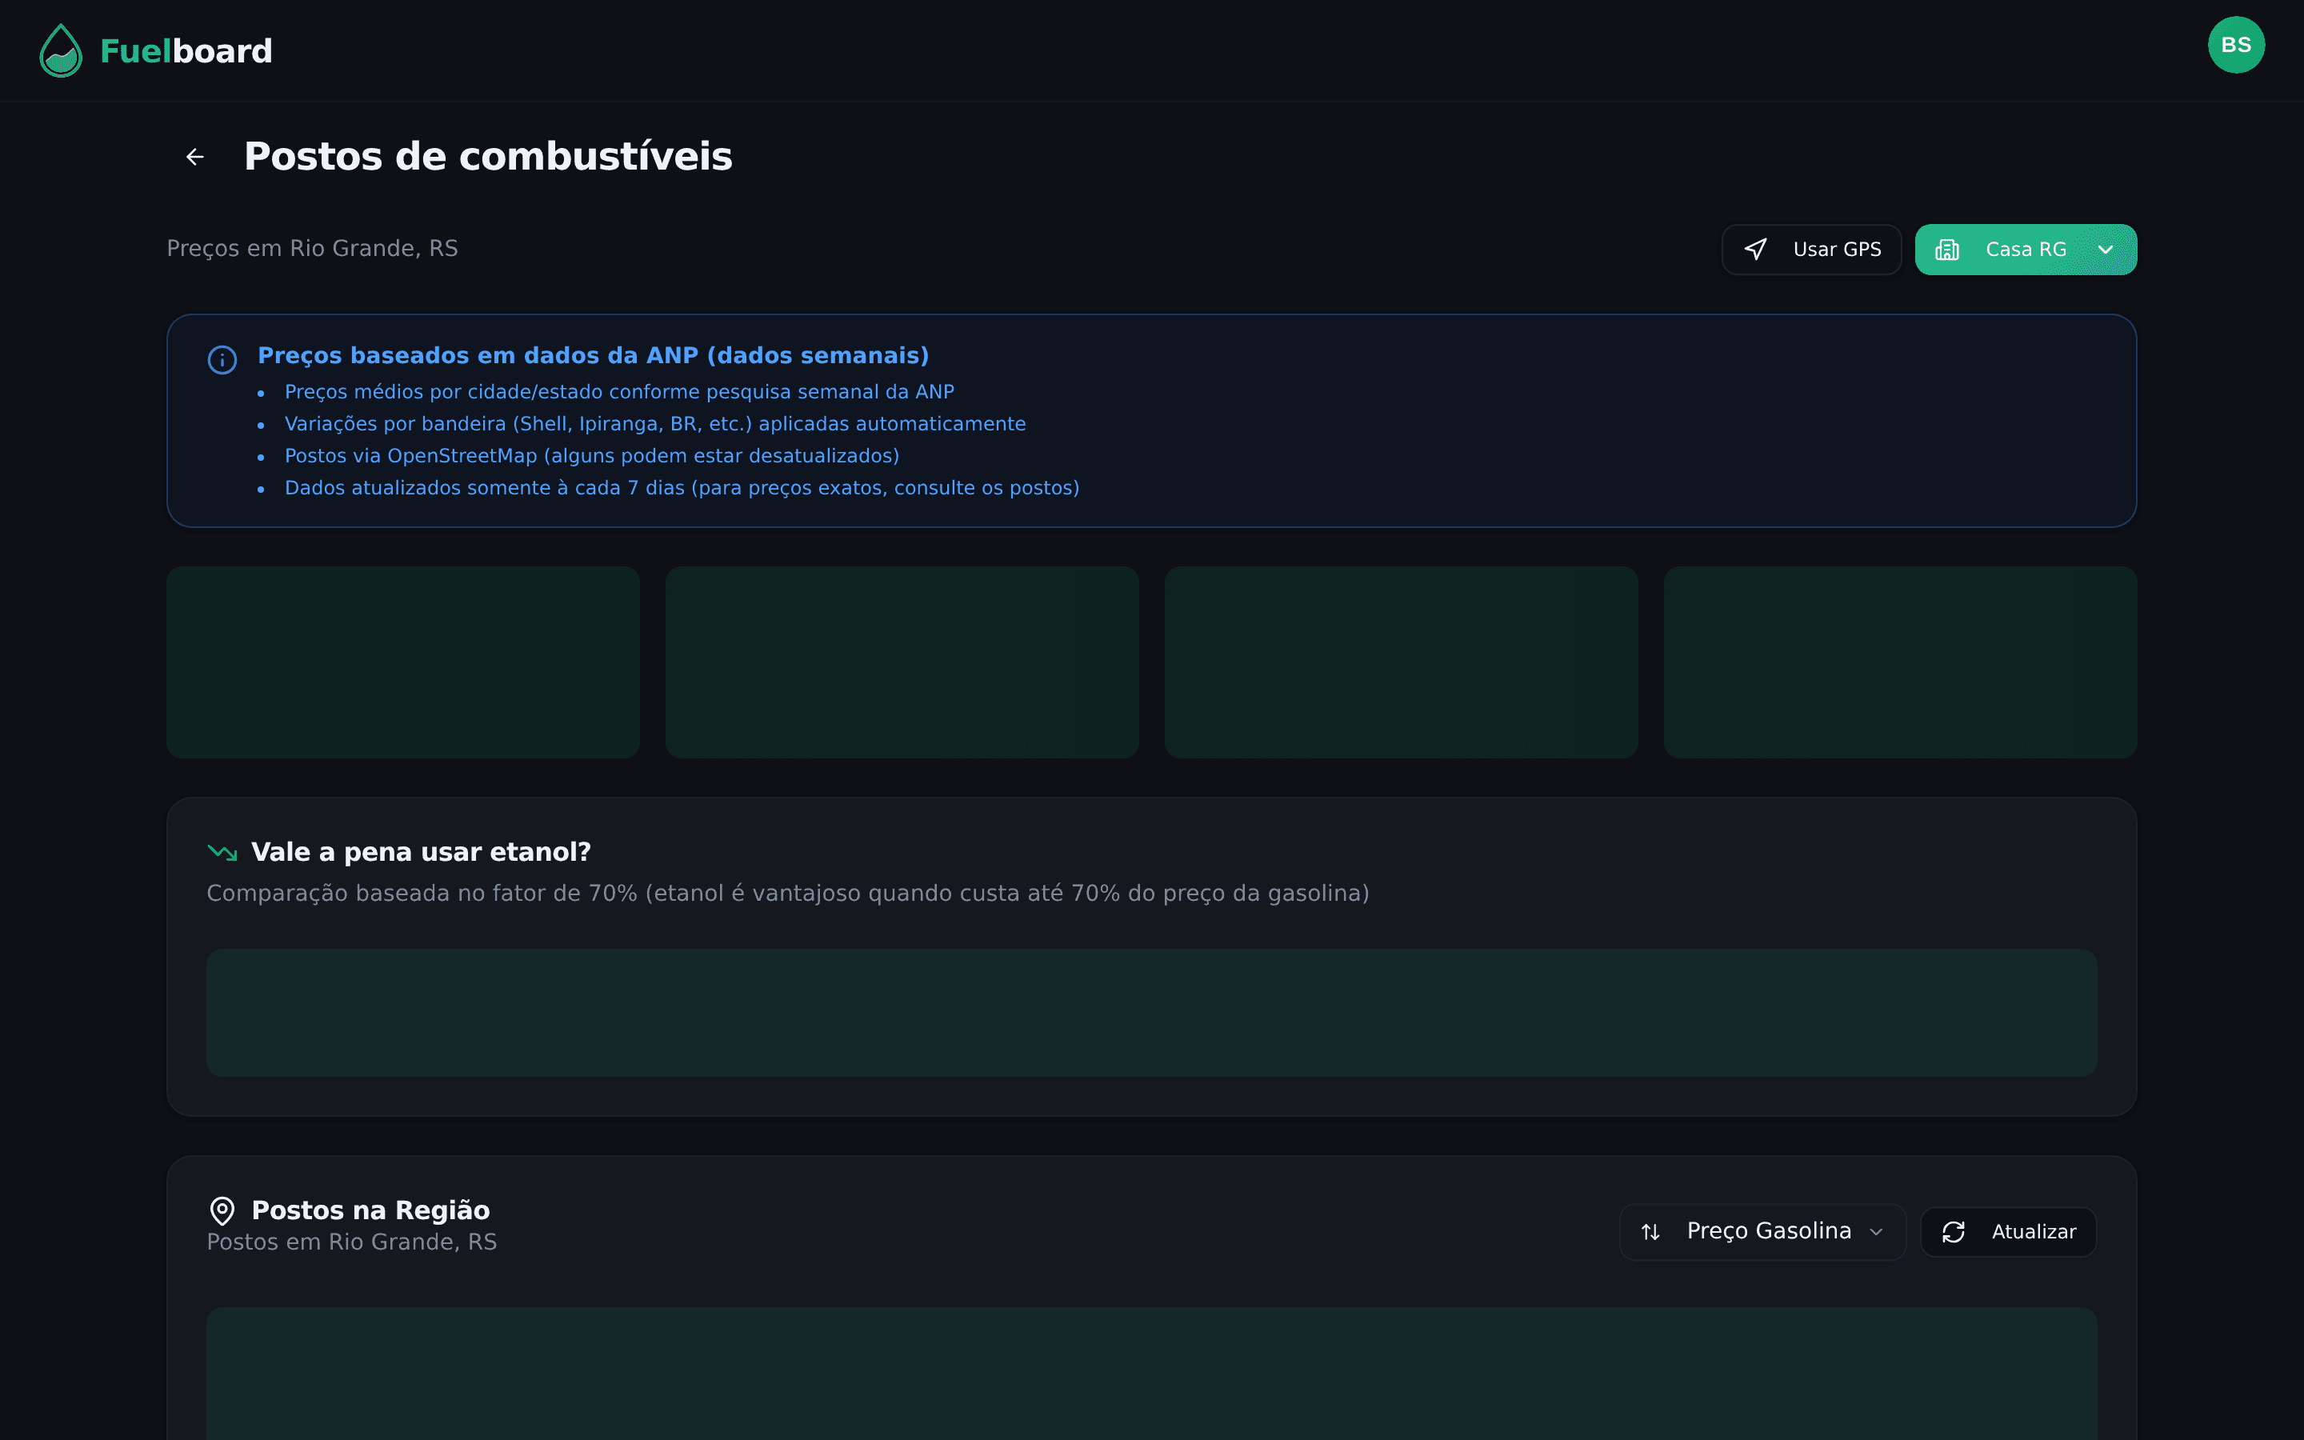This screenshot has height=1440, width=2304.
Task: Click the chevron on Casa RG button
Action: (2105, 250)
